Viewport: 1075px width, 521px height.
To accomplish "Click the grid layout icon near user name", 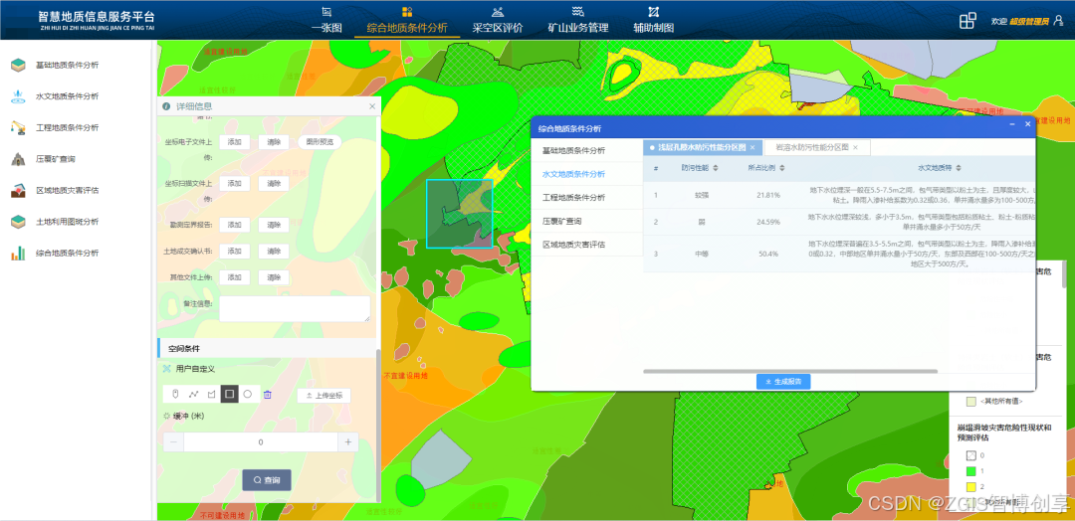I will point(967,21).
